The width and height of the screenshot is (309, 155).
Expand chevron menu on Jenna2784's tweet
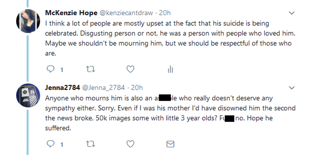pyautogui.click(x=292, y=88)
